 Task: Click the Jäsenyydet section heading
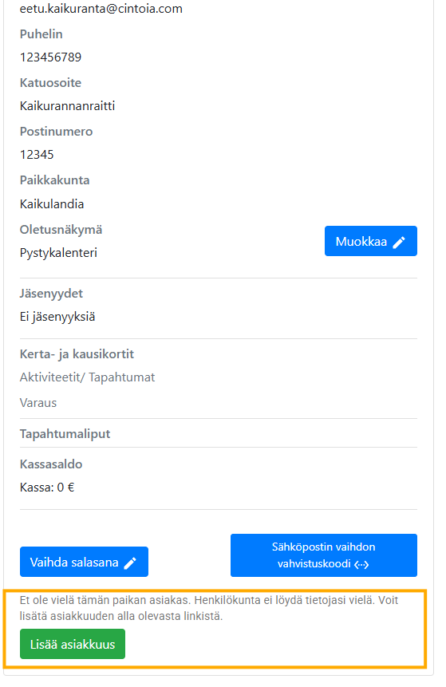point(51,294)
